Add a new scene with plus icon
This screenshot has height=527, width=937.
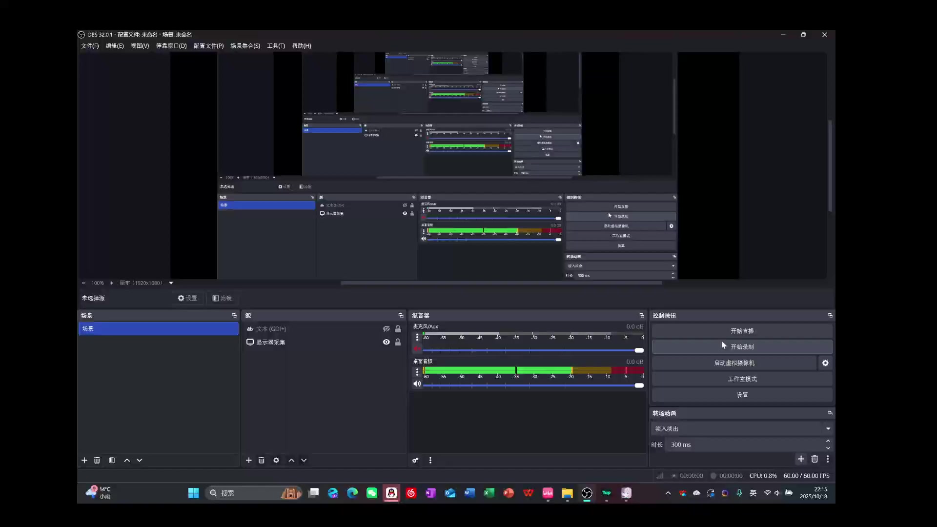pos(84,460)
